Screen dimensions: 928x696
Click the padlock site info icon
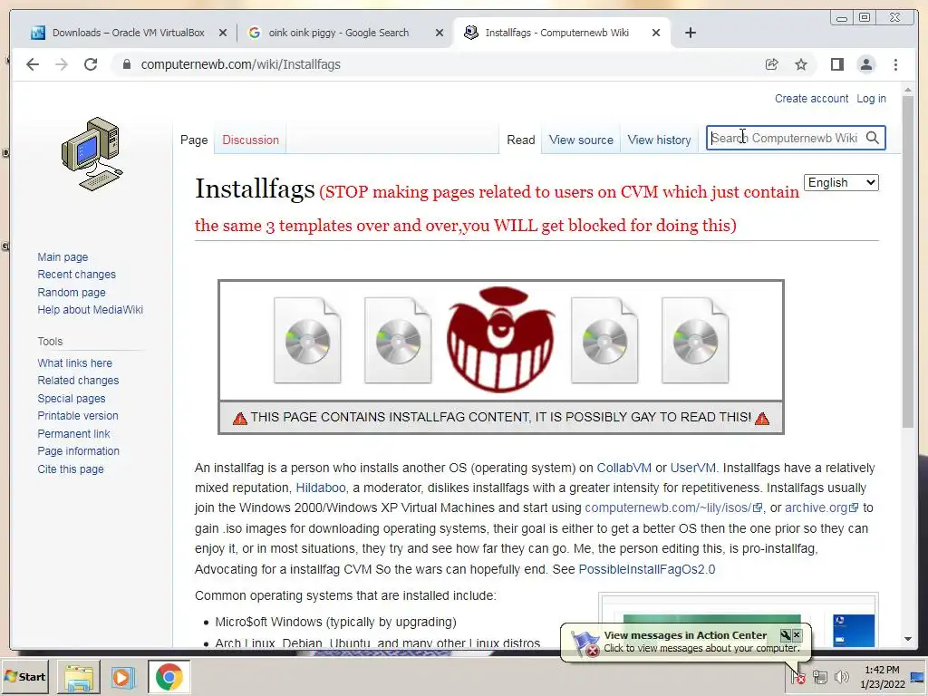click(126, 64)
